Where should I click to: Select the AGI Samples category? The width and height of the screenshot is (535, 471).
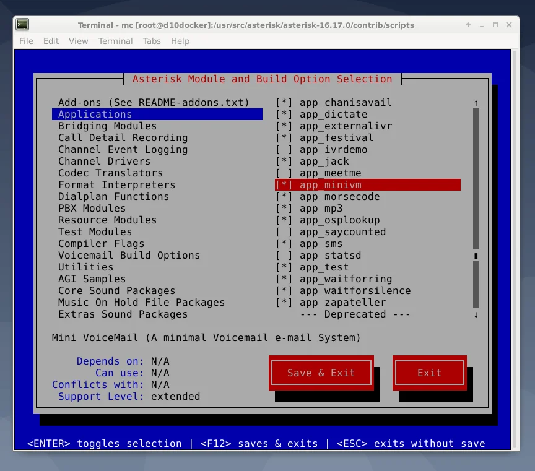point(92,279)
